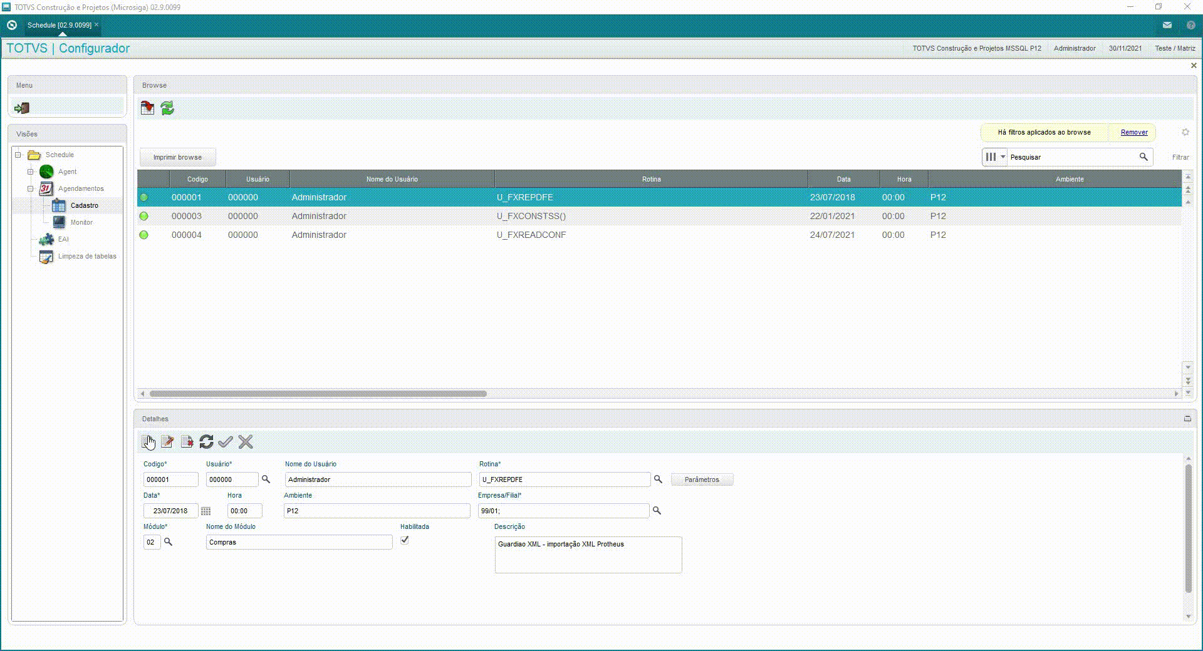Sort by Data column header

(843, 179)
